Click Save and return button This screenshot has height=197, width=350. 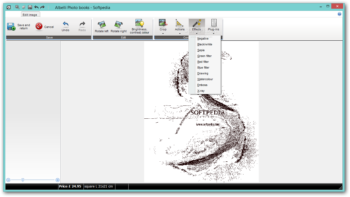(18, 27)
